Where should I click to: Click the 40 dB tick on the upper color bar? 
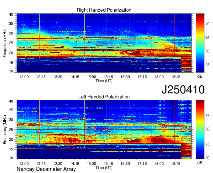pyautogui.click(x=207, y=24)
